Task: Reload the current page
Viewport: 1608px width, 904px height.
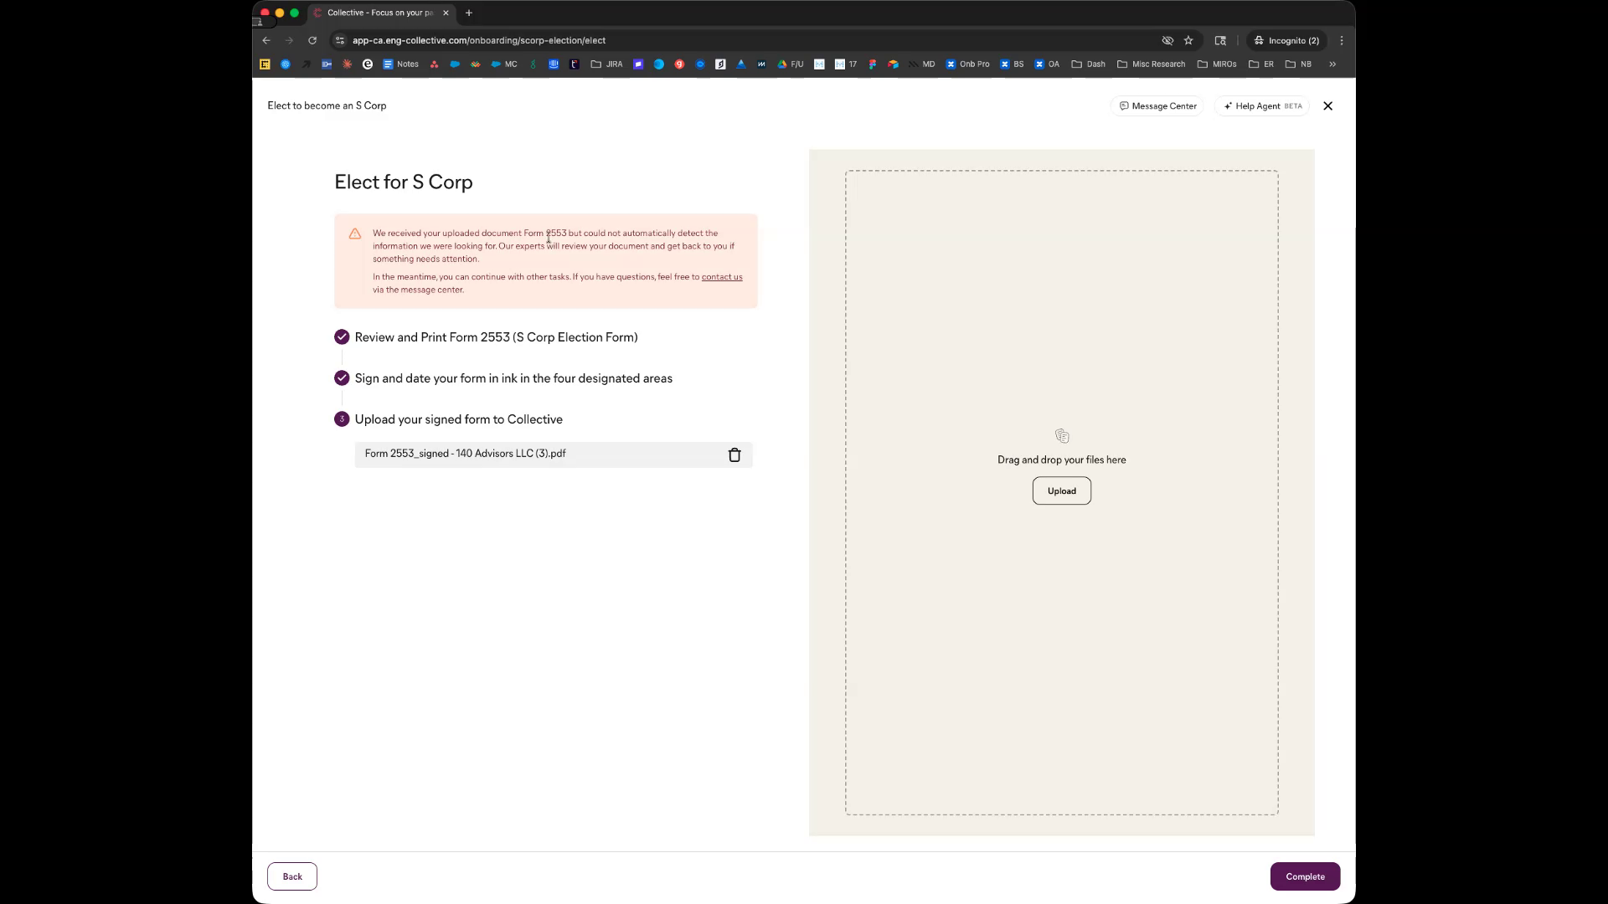Action: [x=312, y=40]
